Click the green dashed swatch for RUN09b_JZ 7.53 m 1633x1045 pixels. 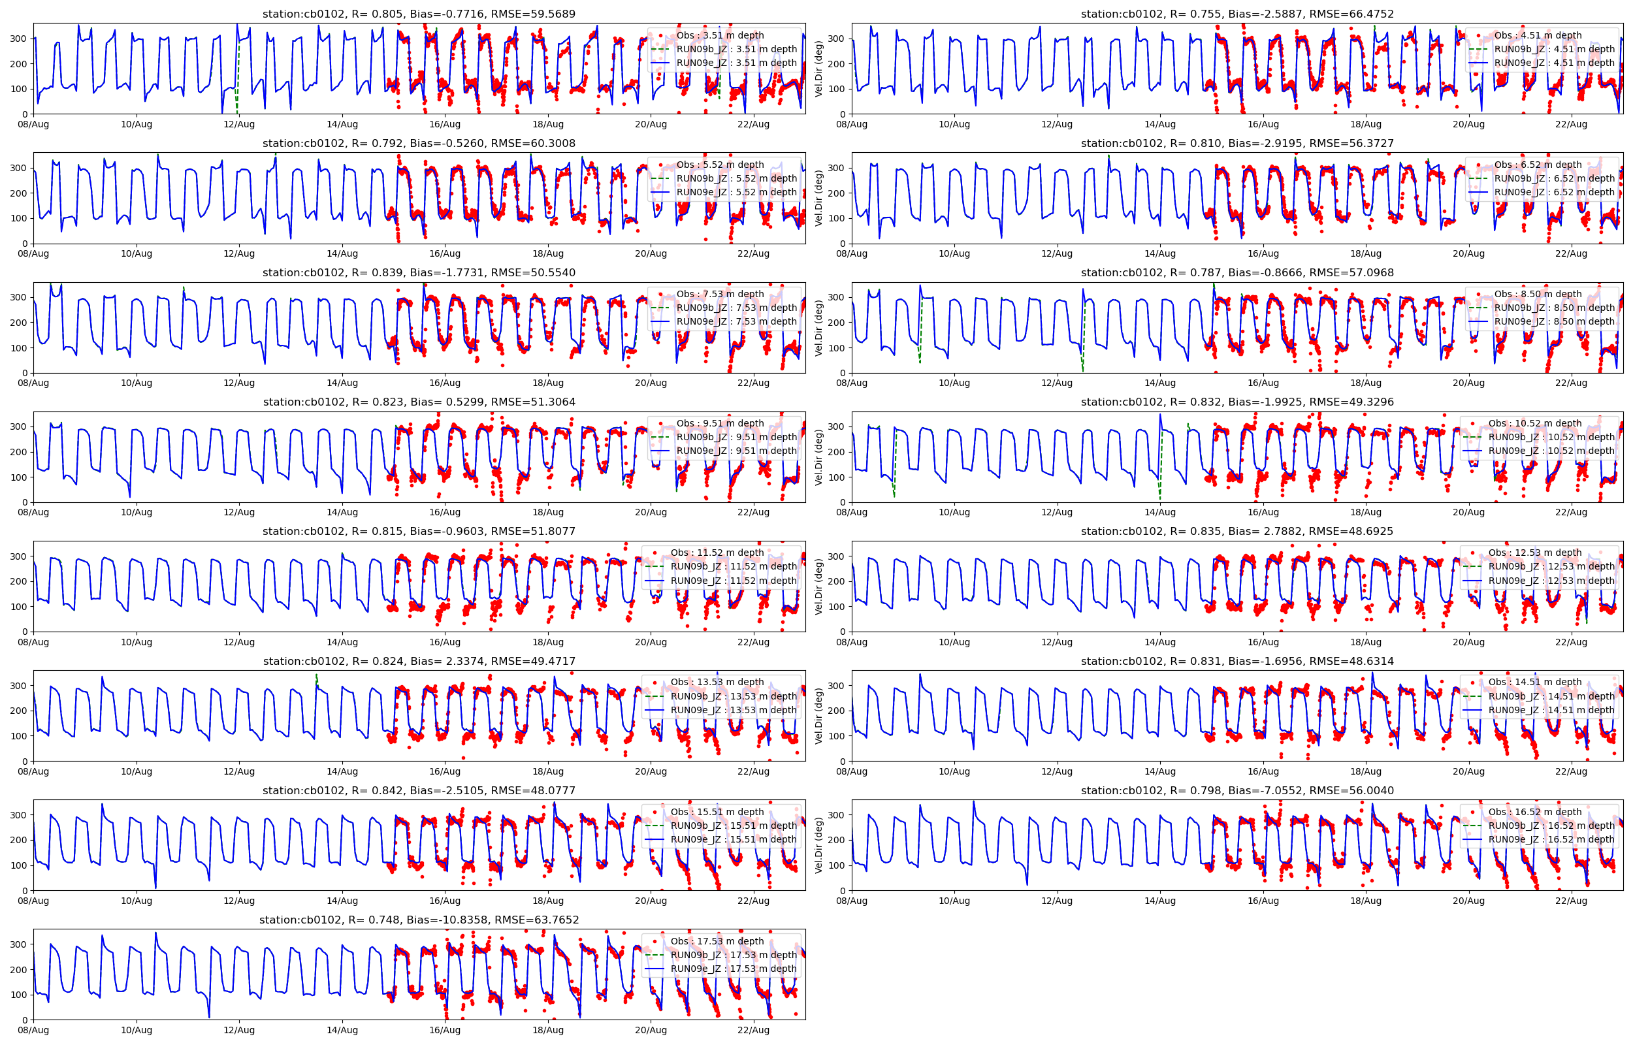pyautogui.click(x=660, y=308)
